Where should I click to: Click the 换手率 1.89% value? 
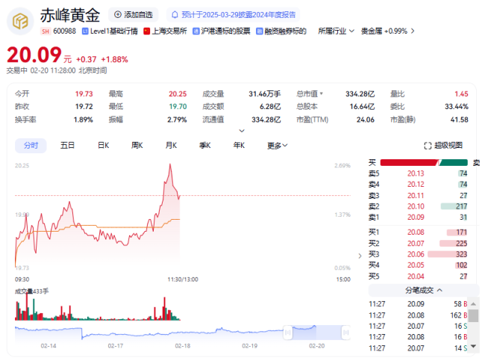coord(84,120)
